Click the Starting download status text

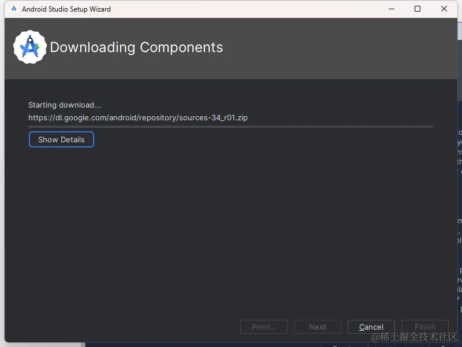click(65, 105)
